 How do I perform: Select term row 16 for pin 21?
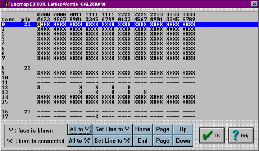click(x=130, y=111)
